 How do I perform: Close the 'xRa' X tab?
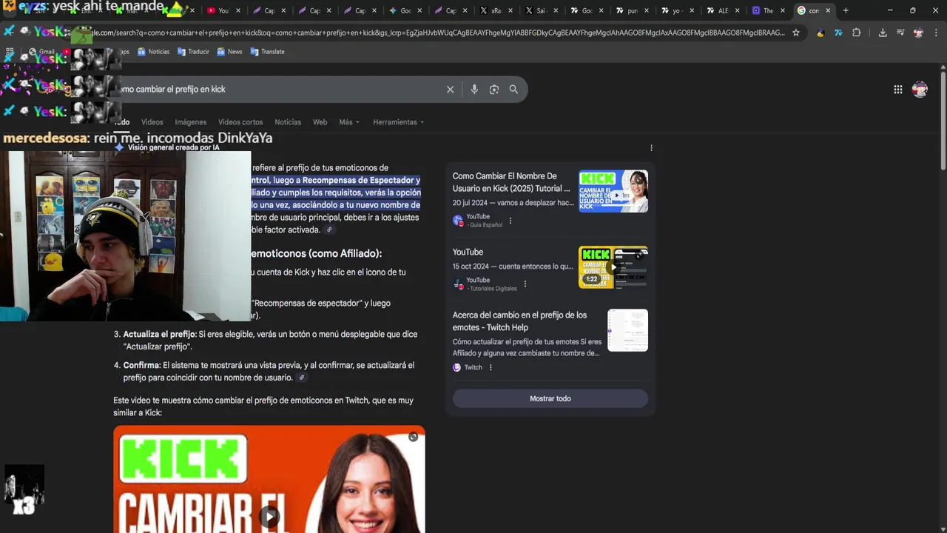click(512, 10)
